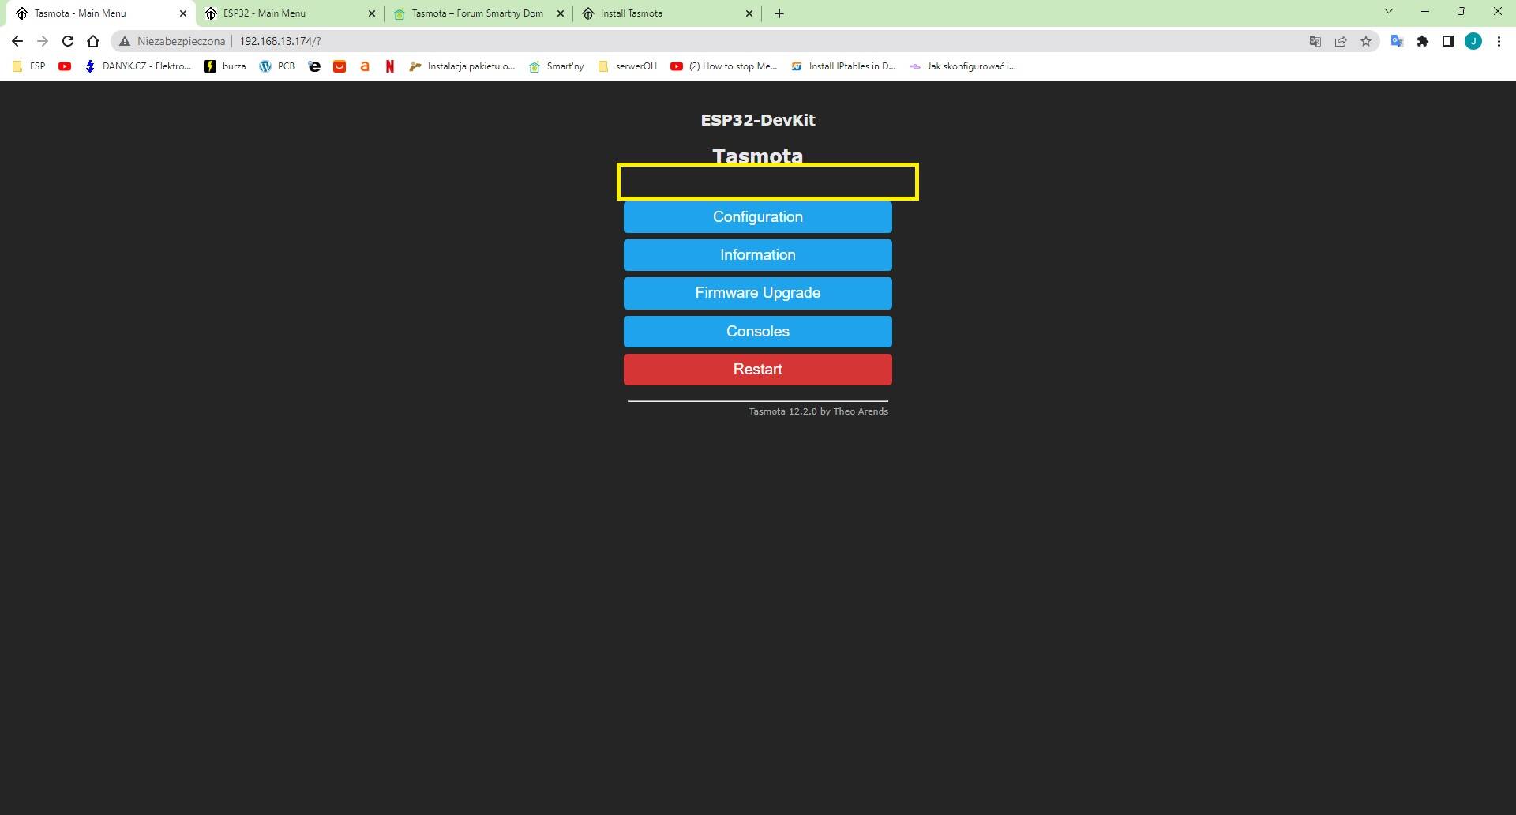This screenshot has height=815, width=1516.
Task: Open the Netflix bookmark icon
Action: point(390,66)
